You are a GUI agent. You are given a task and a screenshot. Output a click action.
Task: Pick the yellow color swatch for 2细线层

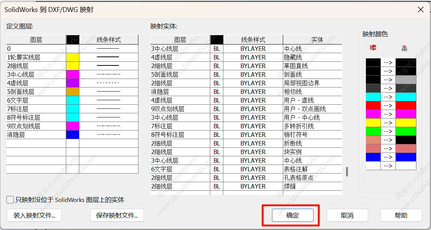[x=73, y=66]
